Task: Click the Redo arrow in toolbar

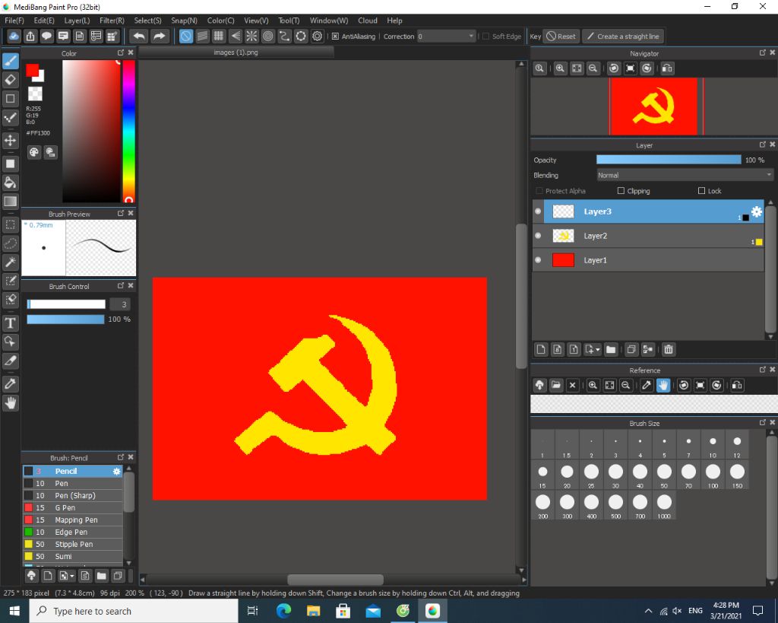Action: click(159, 37)
